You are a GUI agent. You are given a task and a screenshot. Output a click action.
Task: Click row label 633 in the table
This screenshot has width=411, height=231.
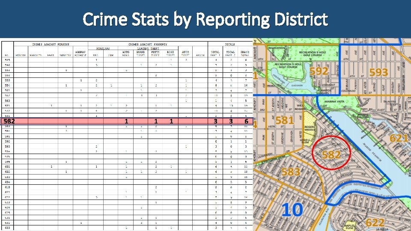7,228
